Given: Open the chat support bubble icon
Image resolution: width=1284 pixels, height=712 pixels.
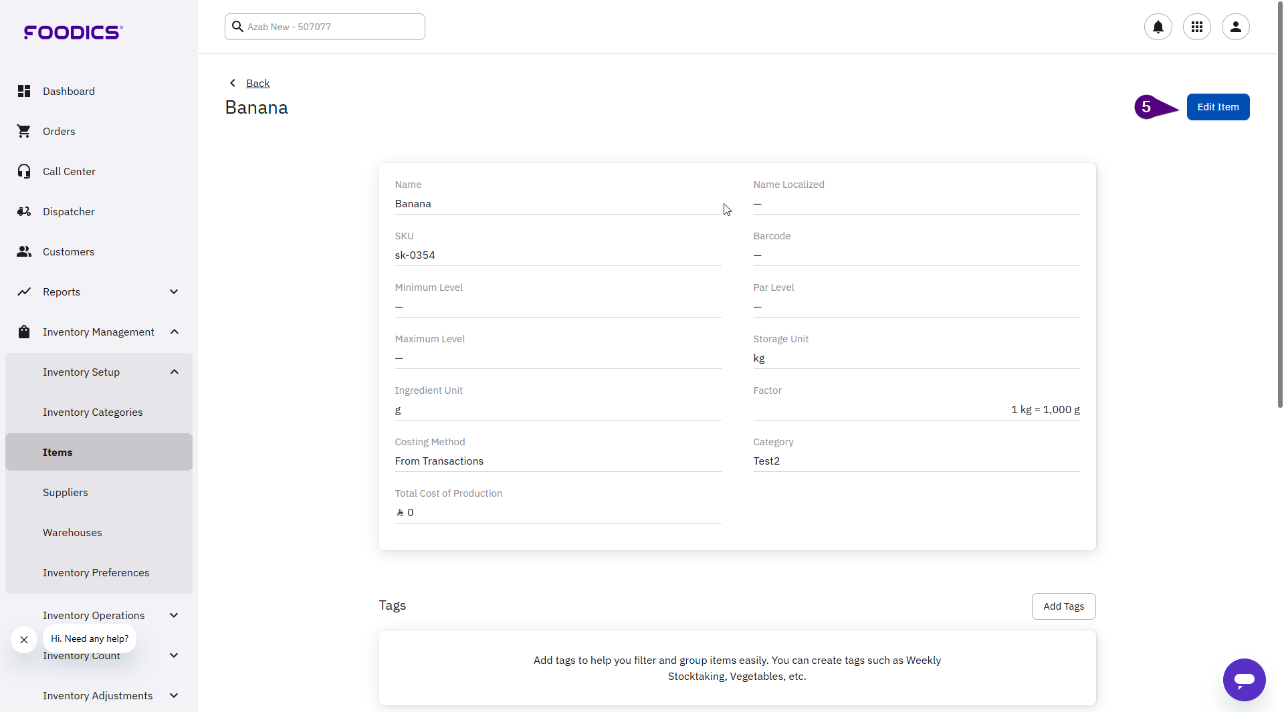Looking at the screenshot, I should pyautogui.click(x=1244, y=680).
